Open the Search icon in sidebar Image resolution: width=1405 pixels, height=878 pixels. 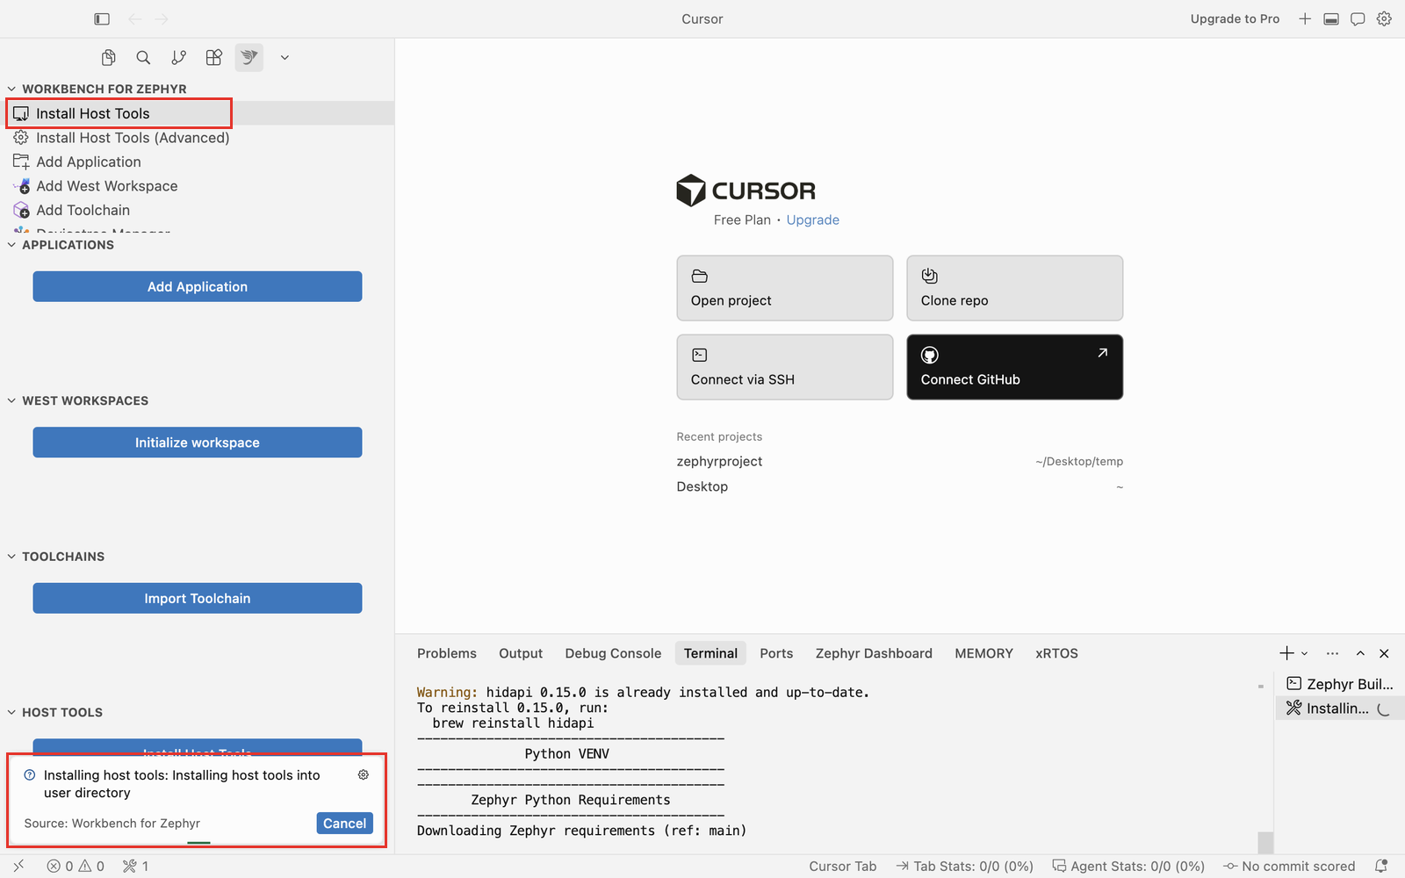pos(143,57)
